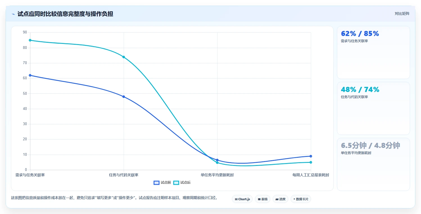Click x-axis label 任务与代码关联率

(x=124, y=175)
